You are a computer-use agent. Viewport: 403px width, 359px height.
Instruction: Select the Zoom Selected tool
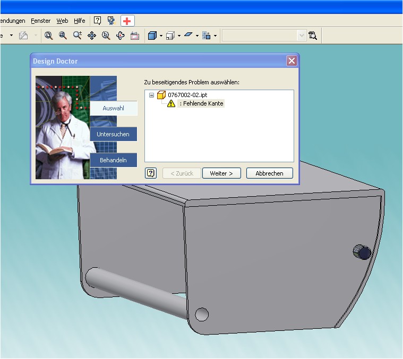tap(106, 36)
